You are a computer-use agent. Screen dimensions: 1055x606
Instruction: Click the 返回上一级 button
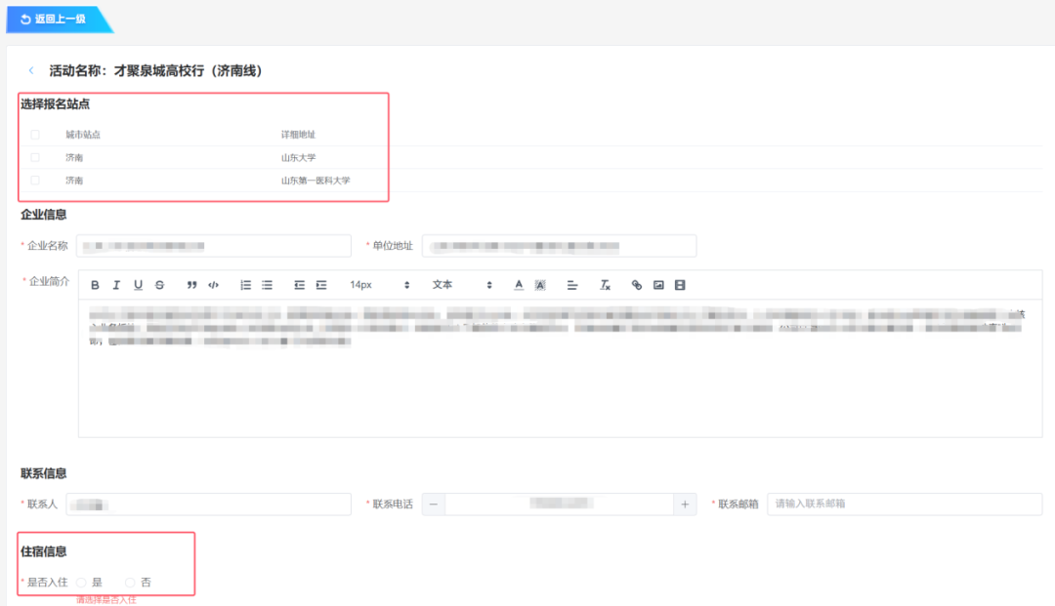click(54, 19)
